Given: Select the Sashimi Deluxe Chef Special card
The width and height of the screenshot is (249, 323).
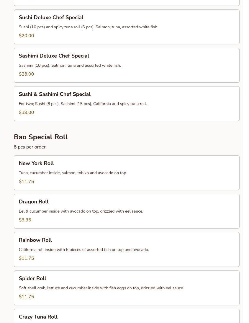Looking at the screenshot, I should tap(127, 65).
